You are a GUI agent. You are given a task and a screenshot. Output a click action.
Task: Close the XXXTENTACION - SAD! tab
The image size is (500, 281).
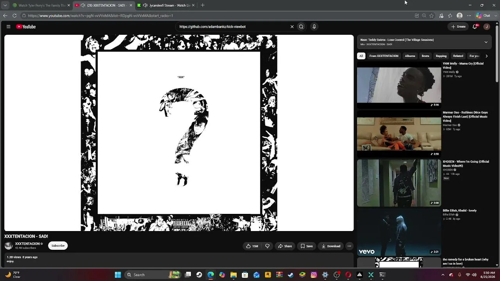(x=131, y=5)
